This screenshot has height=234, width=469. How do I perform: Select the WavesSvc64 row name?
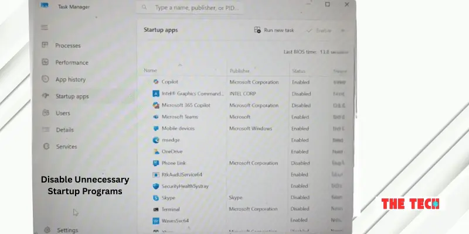coord(175,221)
